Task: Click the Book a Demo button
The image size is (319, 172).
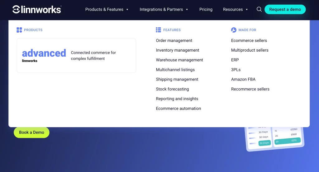Action: tap(31, 132)
